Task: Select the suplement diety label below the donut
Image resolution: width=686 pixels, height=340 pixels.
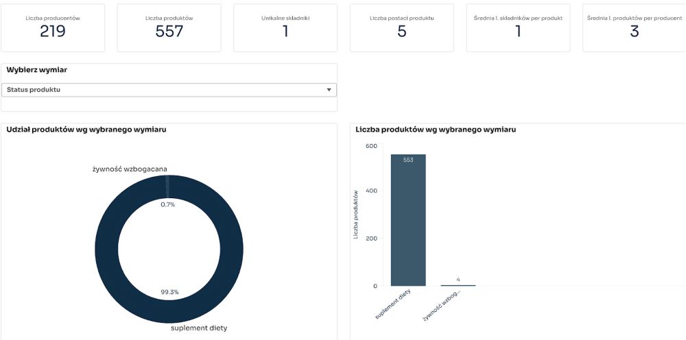Action: pyautogui.click(x=198, y=328)
